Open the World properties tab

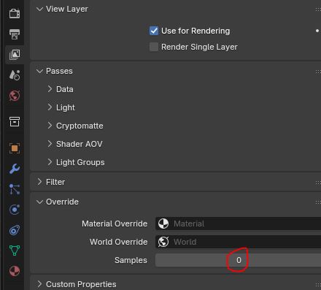coord(15,96)
